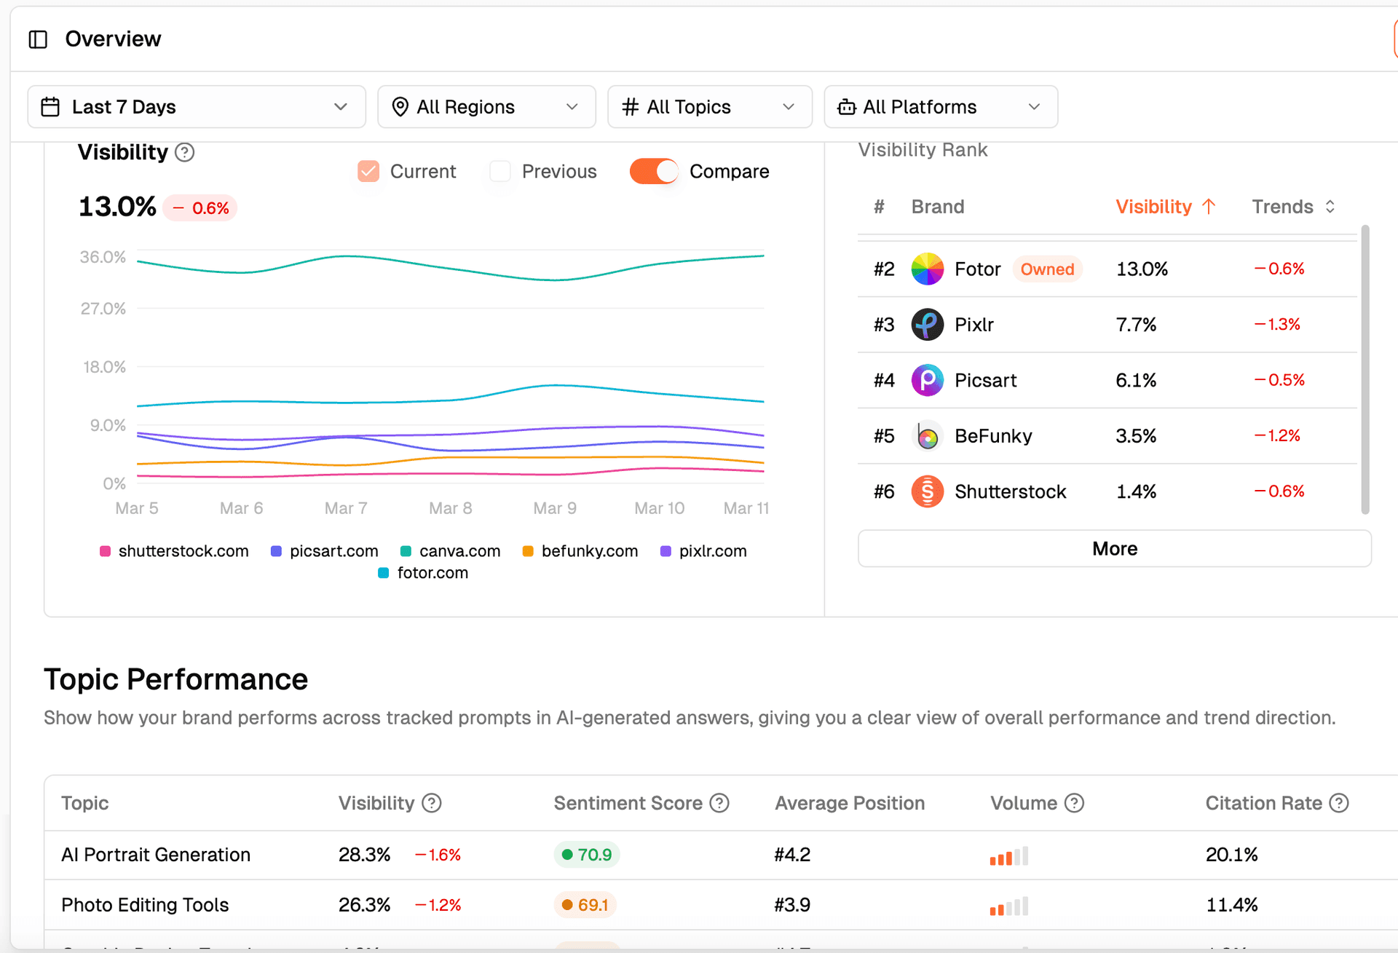
Task: Open the AI Portrait Generation topic row
Action: coord(721,855)
